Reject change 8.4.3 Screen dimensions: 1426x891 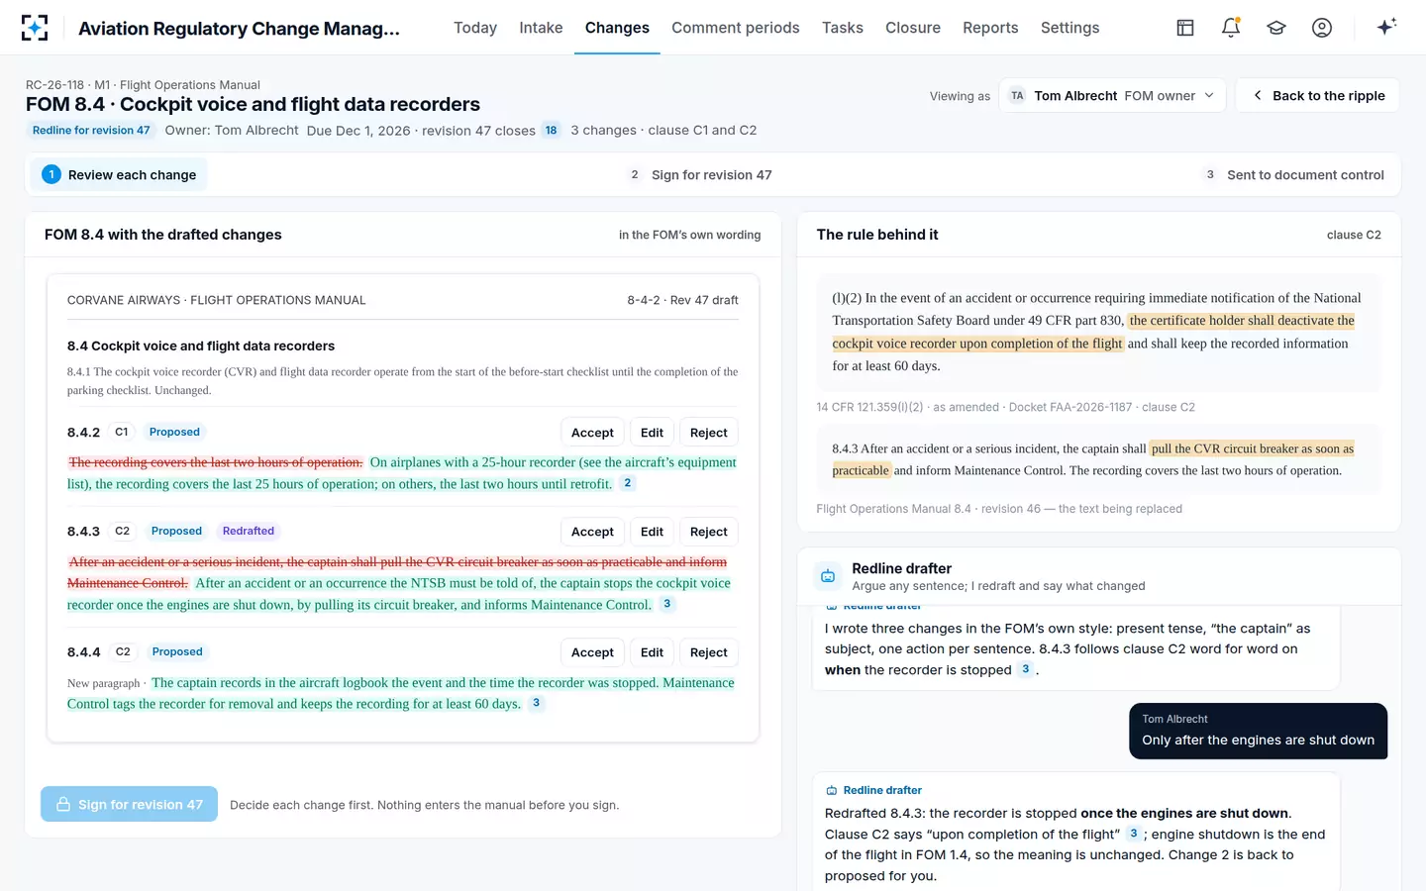pos(709,532)
